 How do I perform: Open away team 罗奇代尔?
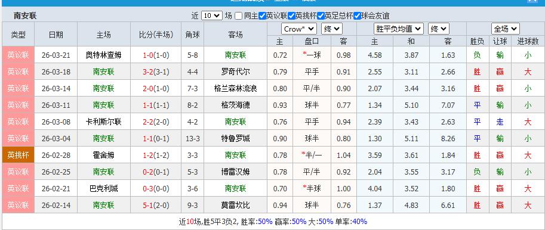pyautogui.click(x=235, y=72)
